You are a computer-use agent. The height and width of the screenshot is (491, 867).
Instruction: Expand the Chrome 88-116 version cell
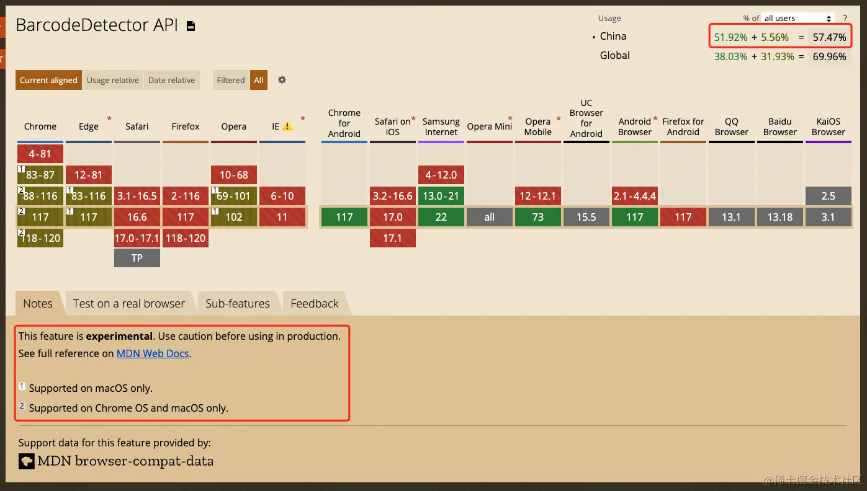tap(40, 196)
